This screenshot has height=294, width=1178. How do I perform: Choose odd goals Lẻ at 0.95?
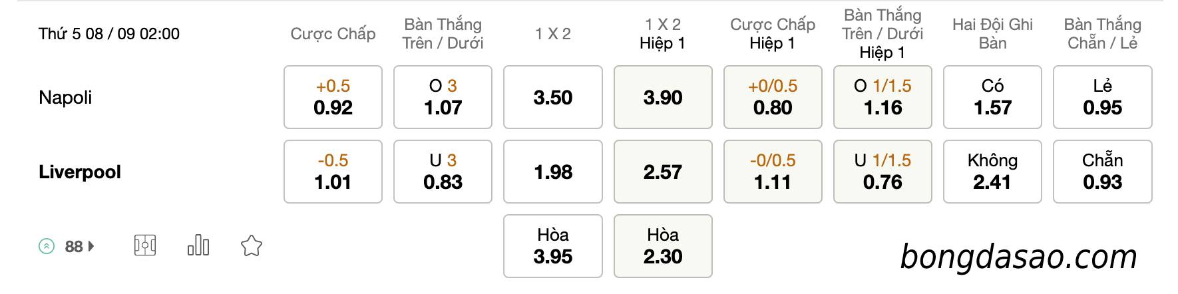[x=1103, y=97]
